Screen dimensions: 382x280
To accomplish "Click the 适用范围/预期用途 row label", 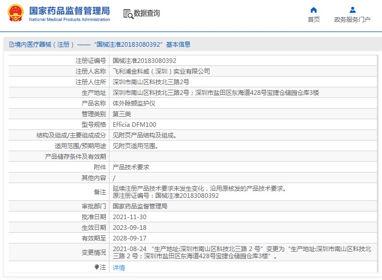I will pyautogui.click(x=81, y=146).
